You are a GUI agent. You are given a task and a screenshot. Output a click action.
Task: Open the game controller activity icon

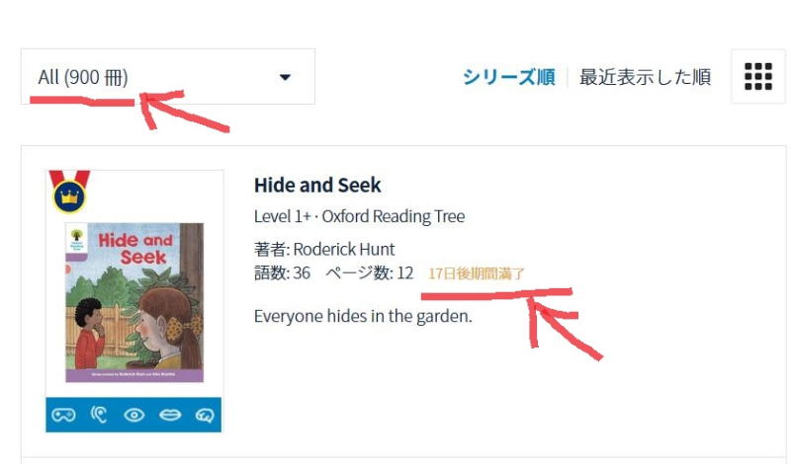[63, 415]
